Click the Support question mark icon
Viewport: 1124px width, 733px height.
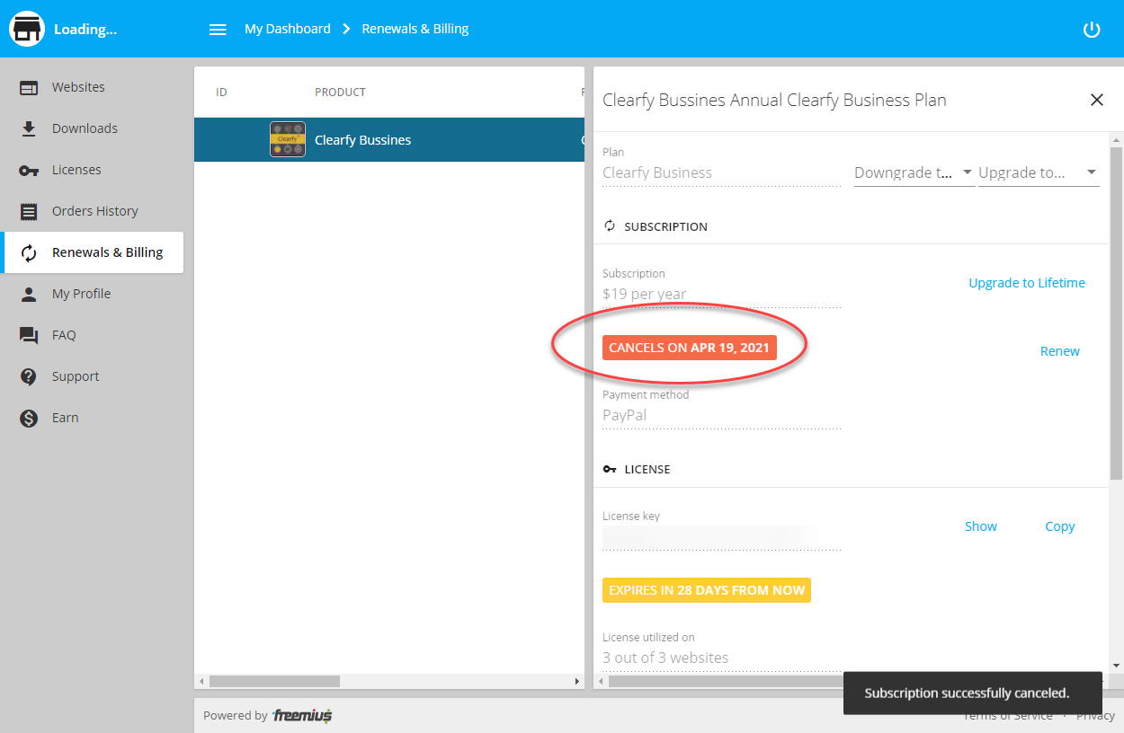click(x=29, y=376)
